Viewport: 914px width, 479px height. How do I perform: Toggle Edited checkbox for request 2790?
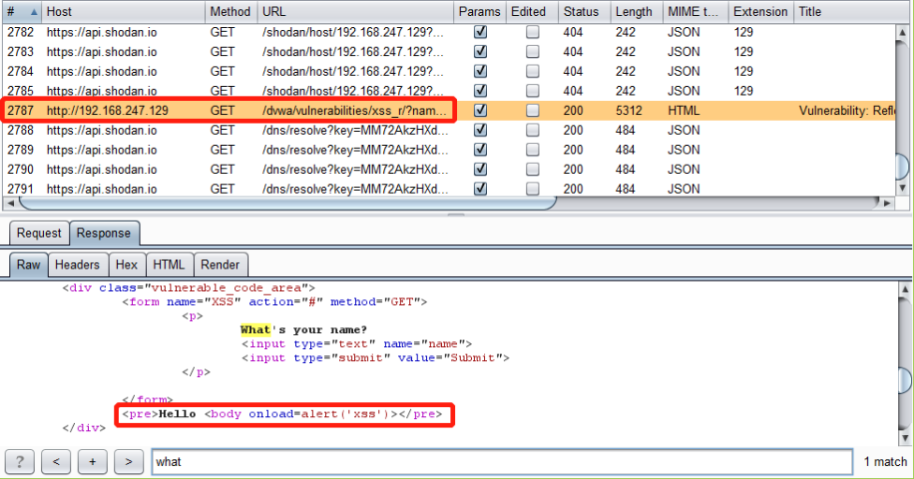click(x=532, y=169)
